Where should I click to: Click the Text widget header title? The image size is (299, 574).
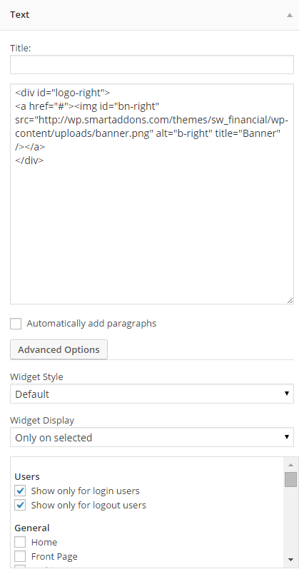[20, 15]
